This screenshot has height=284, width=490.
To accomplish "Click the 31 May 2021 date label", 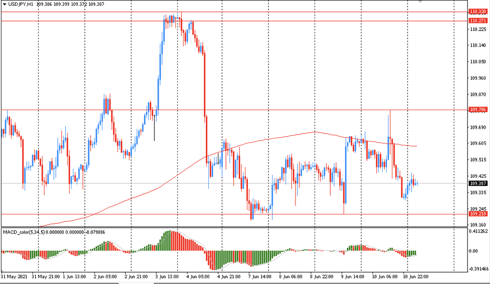I will coord(14,277).
